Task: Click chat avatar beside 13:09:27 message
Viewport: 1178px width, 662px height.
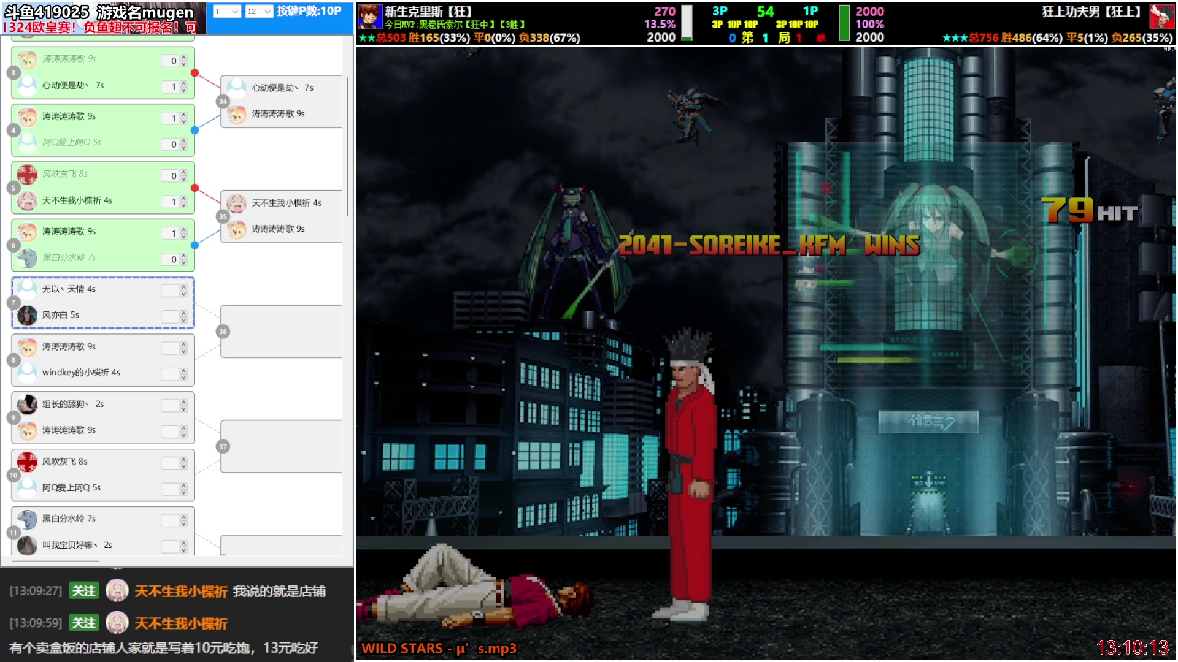Action: [117, 591]
